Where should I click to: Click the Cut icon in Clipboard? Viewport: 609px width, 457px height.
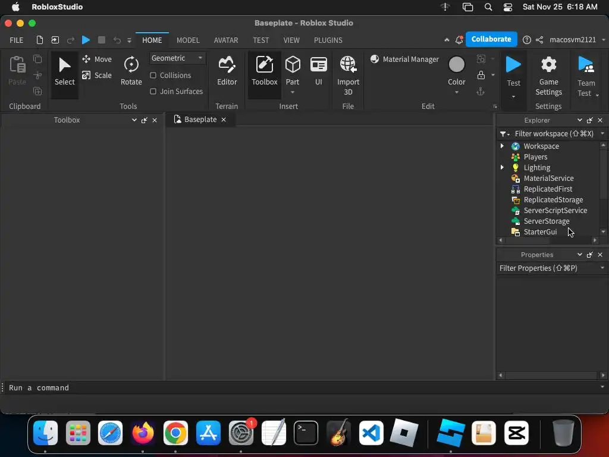pyautogui.click(x=37, y=75)
